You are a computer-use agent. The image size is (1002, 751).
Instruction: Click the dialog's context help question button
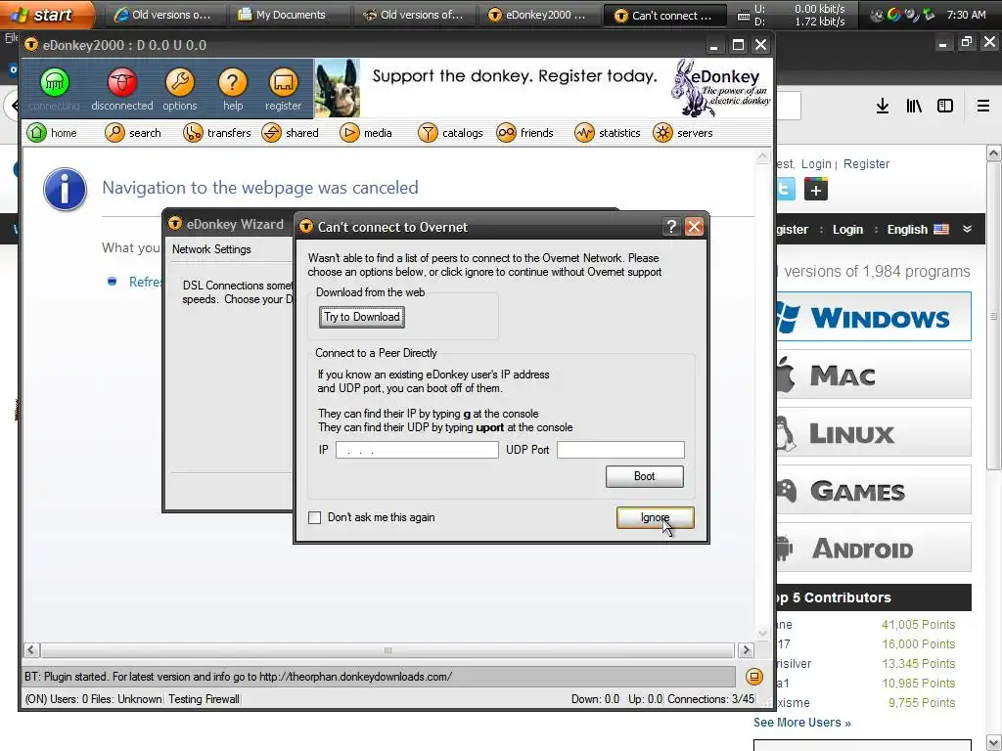[x=671, y=226]
